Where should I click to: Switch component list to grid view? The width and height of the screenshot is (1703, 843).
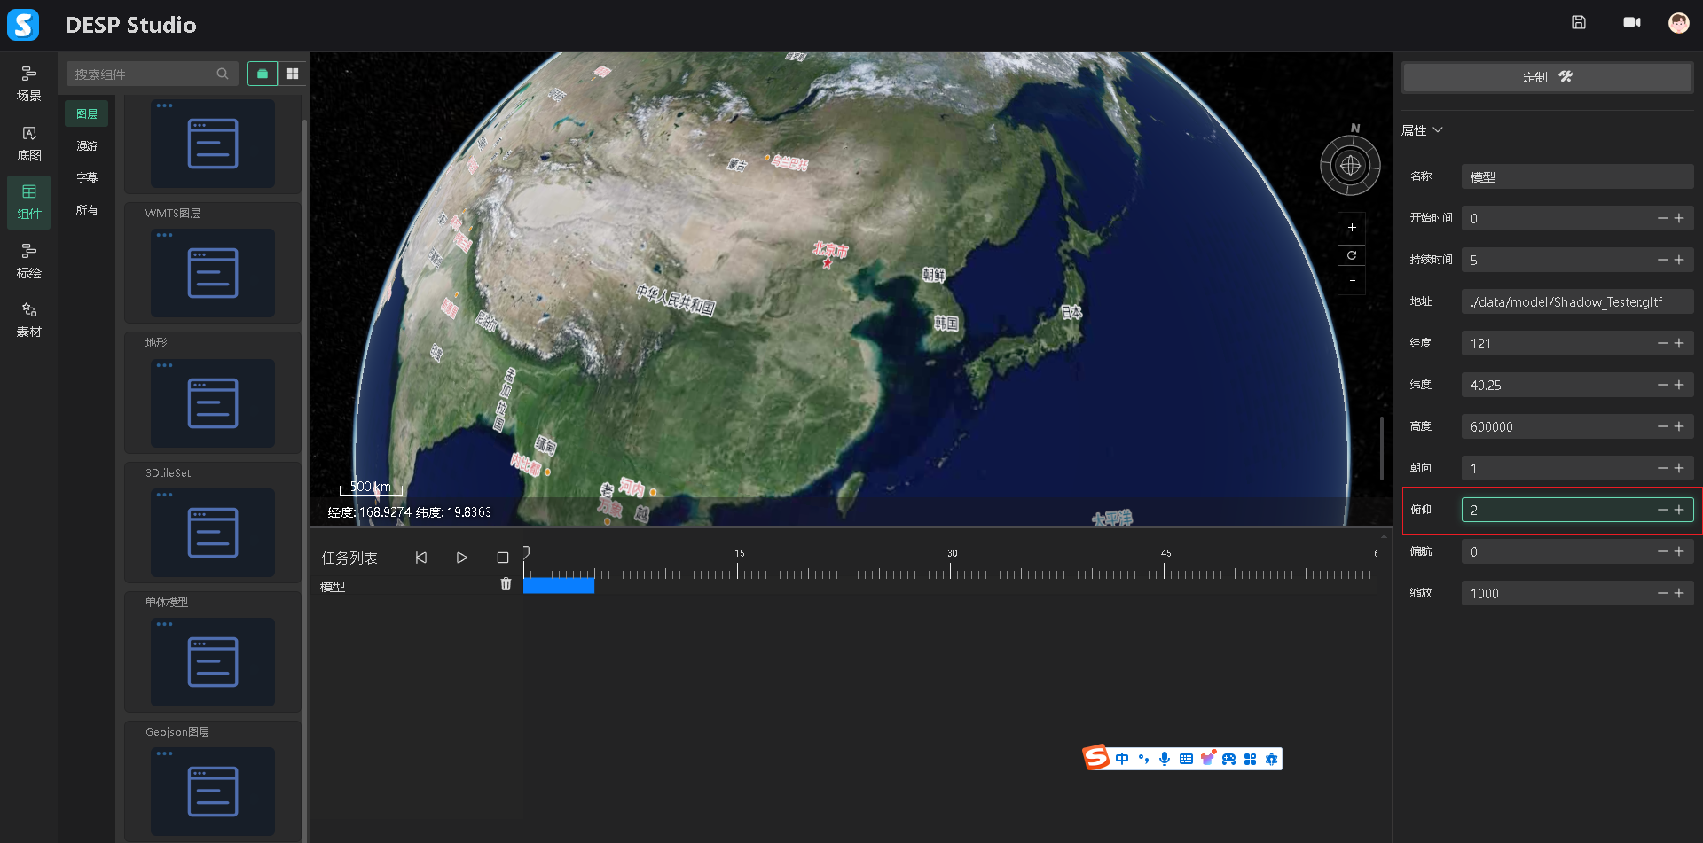tap(293, 74)
